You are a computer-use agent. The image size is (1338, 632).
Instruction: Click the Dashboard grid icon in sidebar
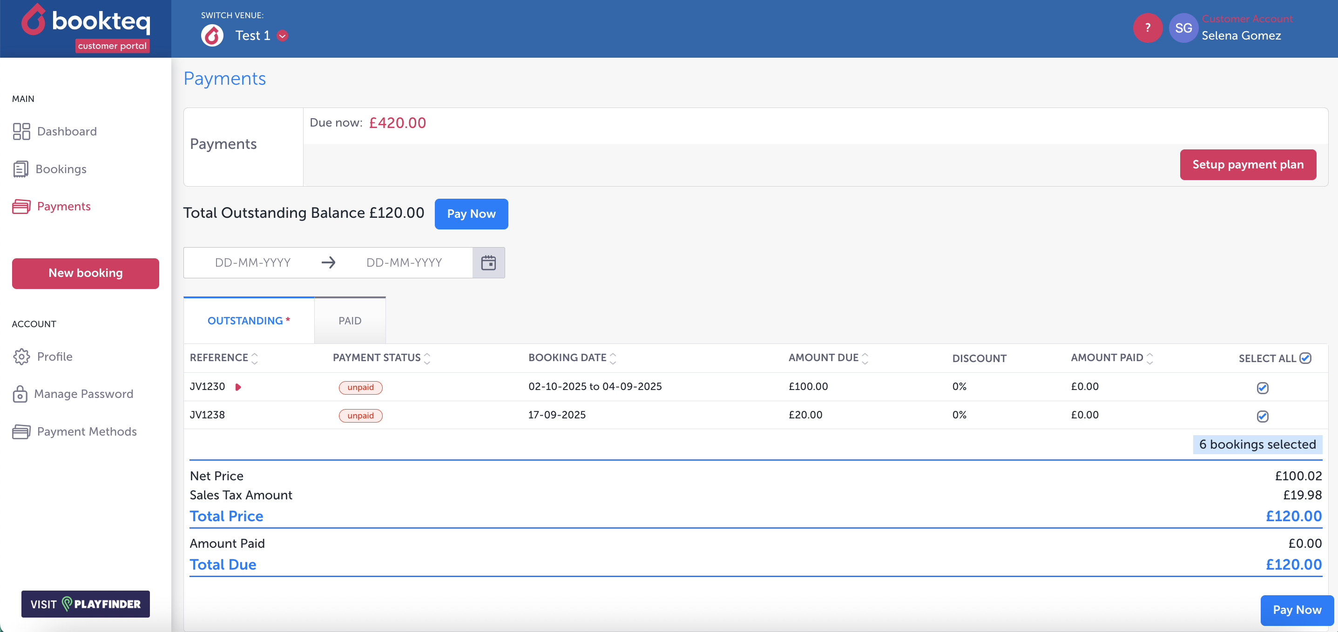tap(21, 131)
